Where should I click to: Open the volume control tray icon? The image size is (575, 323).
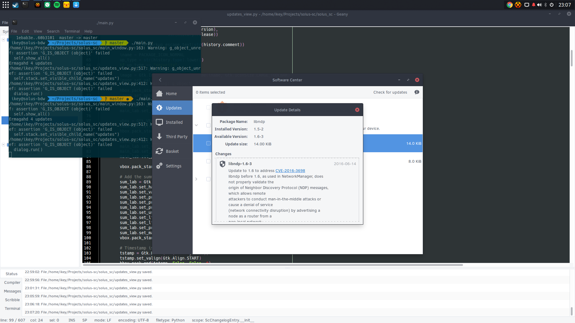(x=539, y=5)
